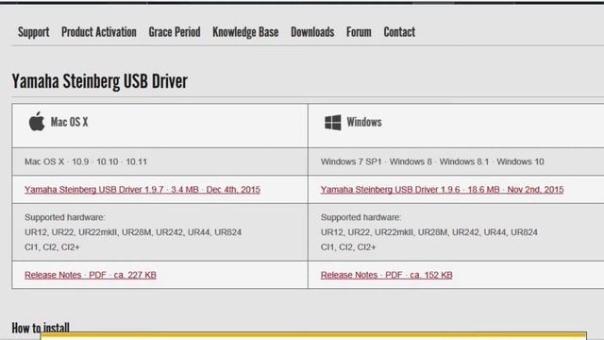Screen dimensions: 604x340
Task: Download Yamaha Steinberg USB Driver 1.9.6 for Windows
Action: point(443,190)
